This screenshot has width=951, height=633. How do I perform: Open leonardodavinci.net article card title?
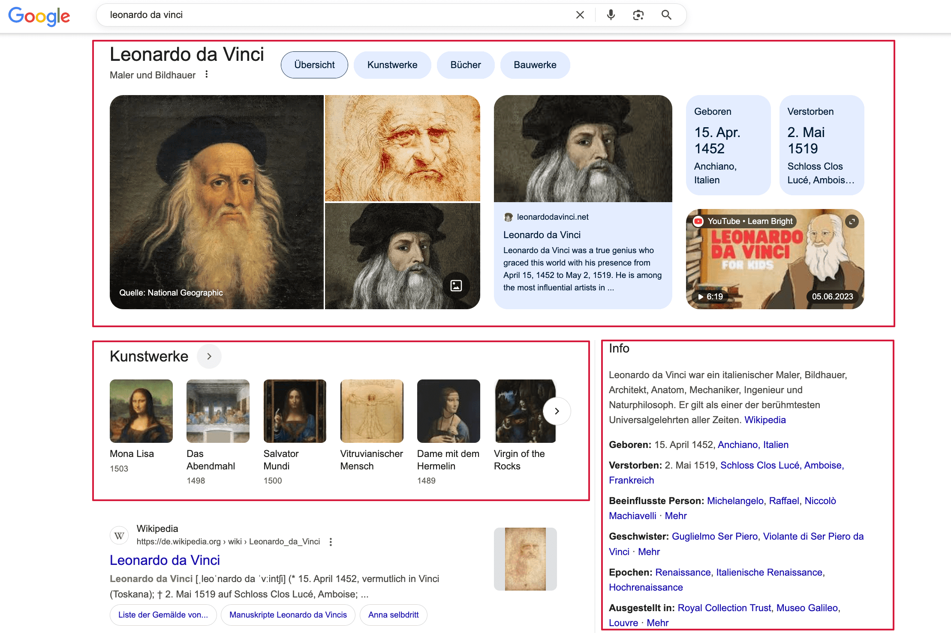click(542, 235)
